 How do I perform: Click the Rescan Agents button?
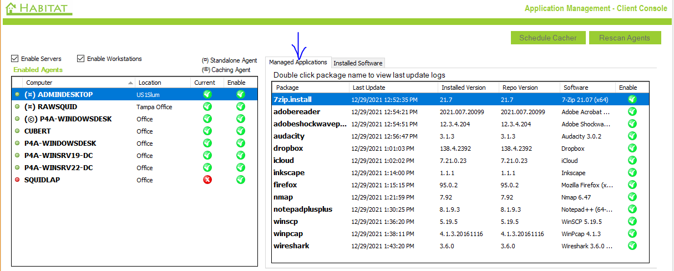pos(624,38)
